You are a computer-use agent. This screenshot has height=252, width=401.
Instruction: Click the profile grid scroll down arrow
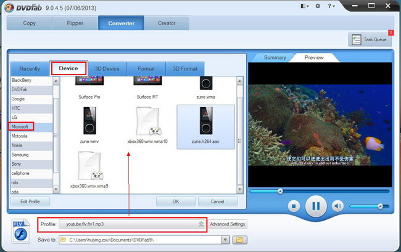coord(239,189)
